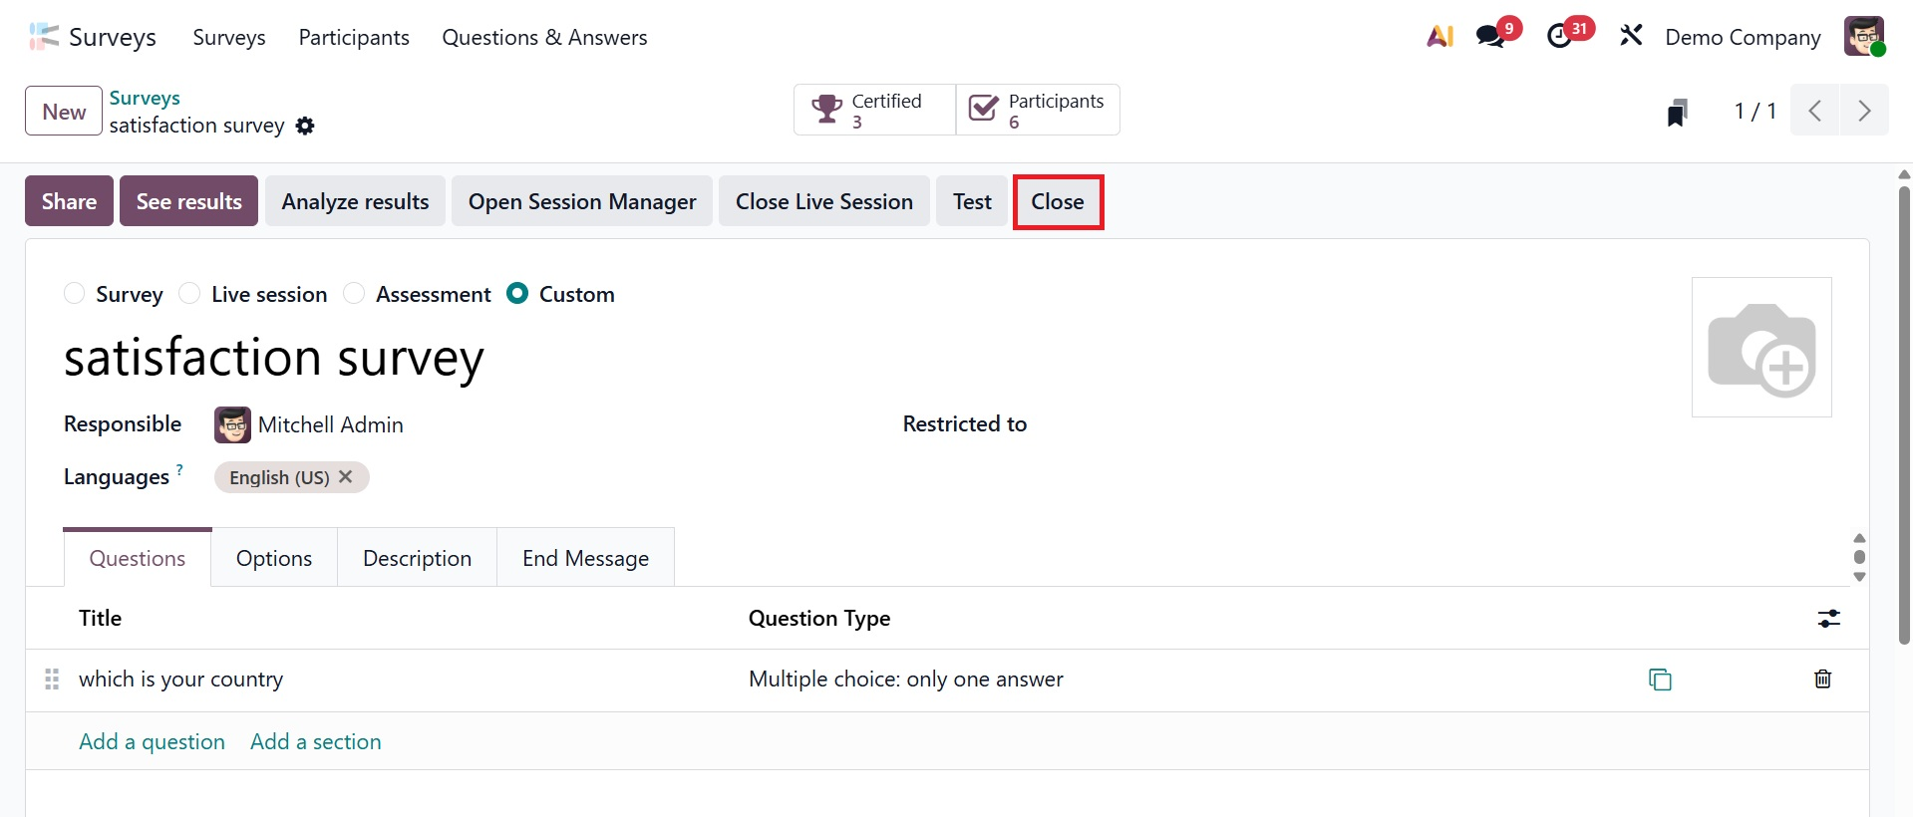Click the debug tools wrench icon

[1631, 37]
